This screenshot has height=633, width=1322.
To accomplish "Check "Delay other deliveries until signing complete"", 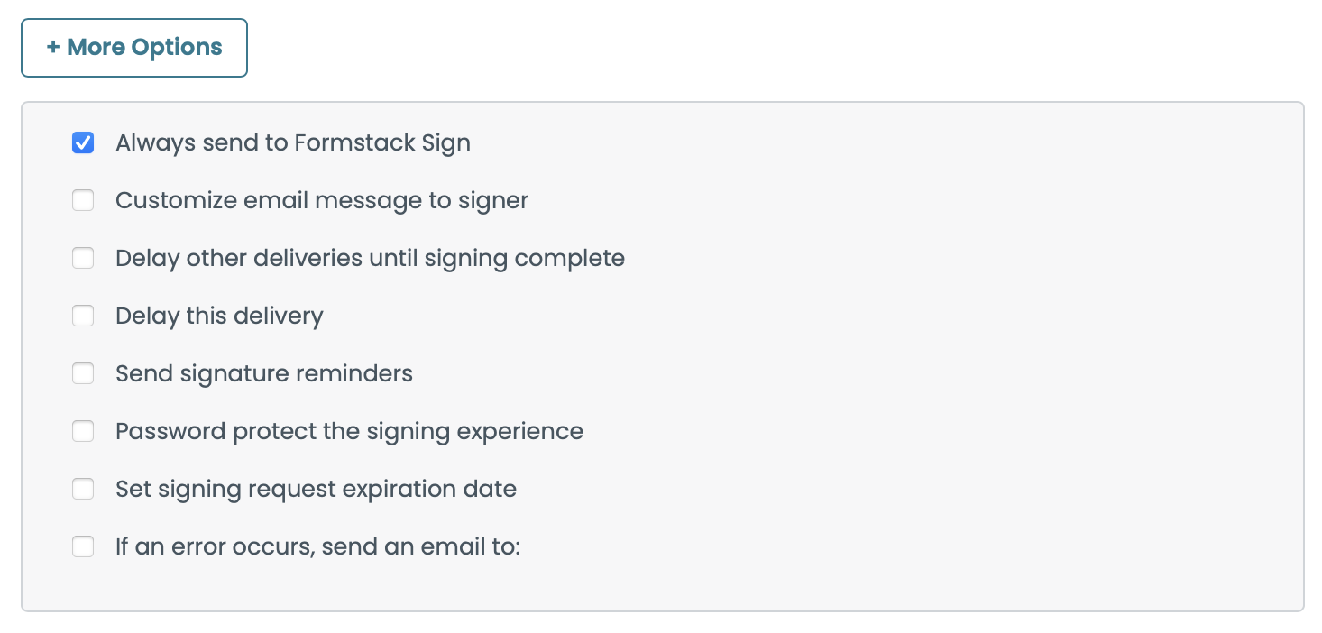I will tap(83, 258).
